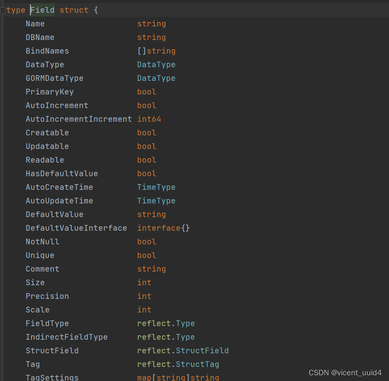The height and width of the screenshot is (381, 389).
Task: Click the 'type' keyword
Action: pyautogui.click(x=16, y=10)
